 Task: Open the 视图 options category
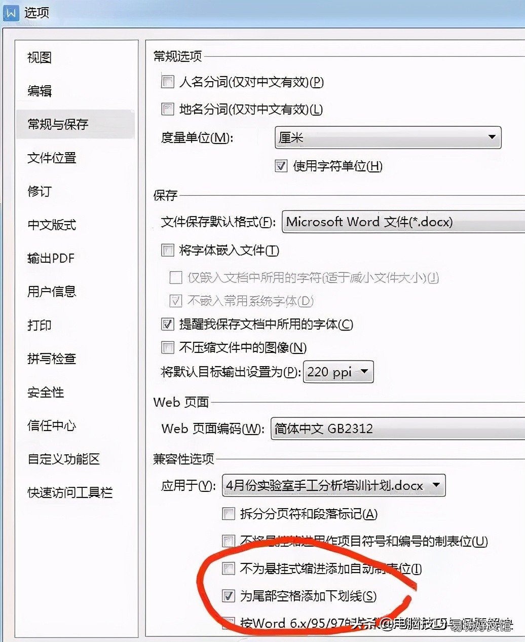coord(40,58)
